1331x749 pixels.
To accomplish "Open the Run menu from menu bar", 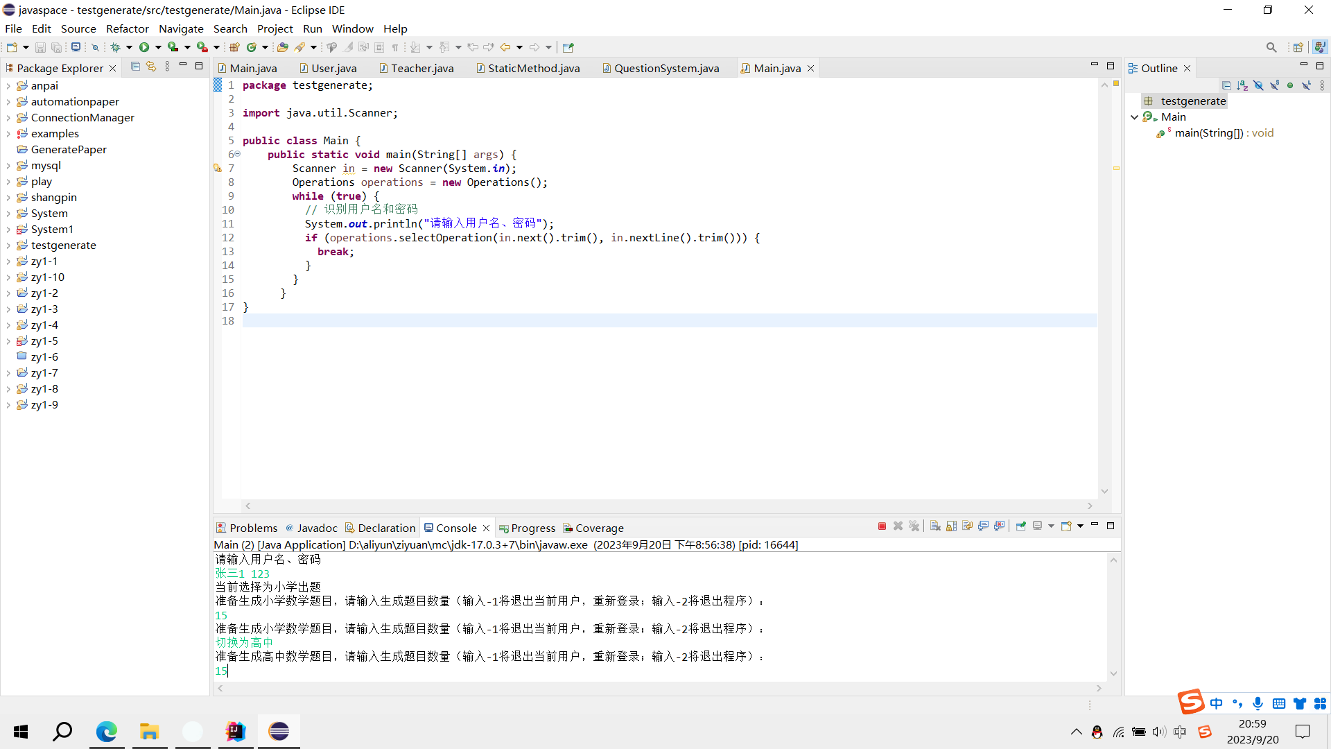I will coord(312,28).
